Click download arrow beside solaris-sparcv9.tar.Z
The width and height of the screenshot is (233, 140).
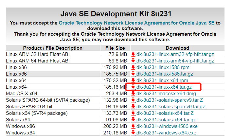pos(133,100)
